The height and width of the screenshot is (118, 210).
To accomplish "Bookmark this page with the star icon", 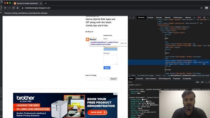I will [x=201, y=8].
